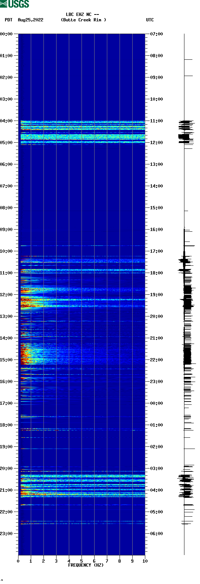Click the 5 Hz frequency tick label
Image resolution: width=200 pixels, height=584 pixels.
coord(82,561)
